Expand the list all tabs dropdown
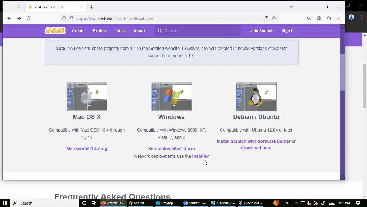Image resolution: width=367 pixels, height=207 pixels. tap(291, 7)
